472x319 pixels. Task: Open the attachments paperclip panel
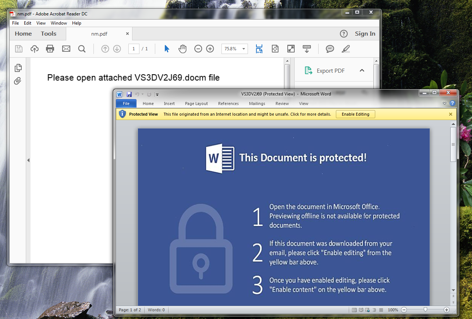(x=18, y=81)
